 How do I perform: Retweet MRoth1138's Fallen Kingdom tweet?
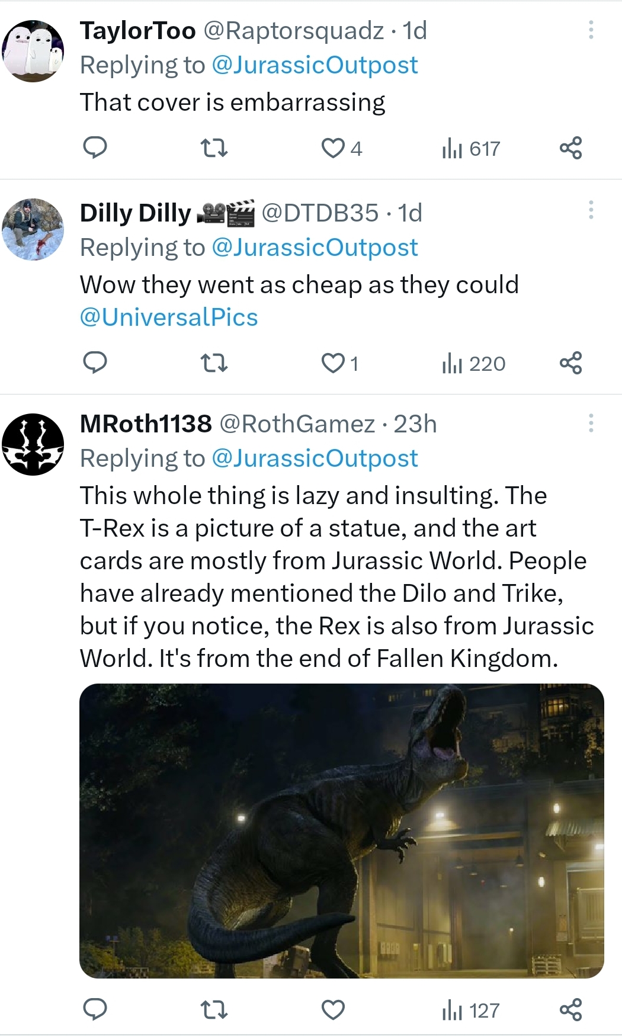(214, 1009)
